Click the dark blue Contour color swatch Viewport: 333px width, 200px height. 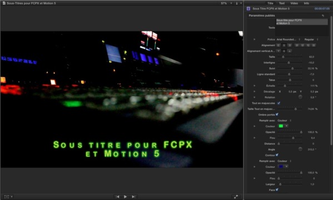pos(281,167)
